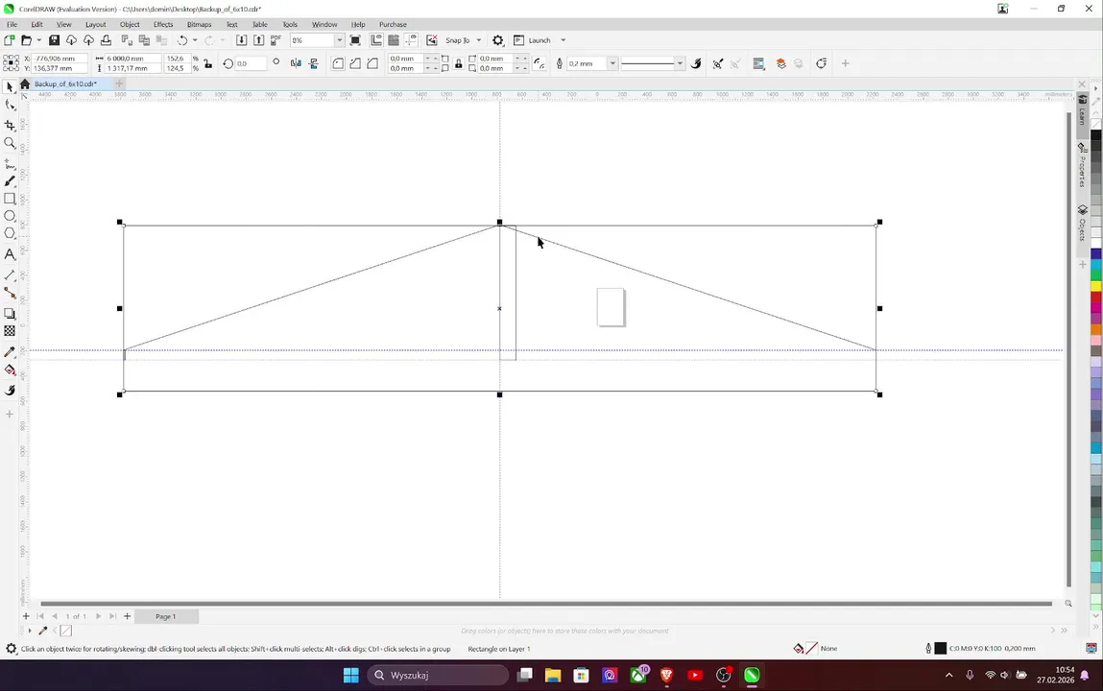
Task: Expand the document palette arrow
Action: [30, 631]
